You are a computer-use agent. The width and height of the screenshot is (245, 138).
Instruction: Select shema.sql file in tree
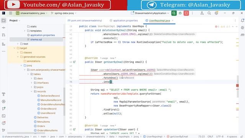tap(36, 39)
